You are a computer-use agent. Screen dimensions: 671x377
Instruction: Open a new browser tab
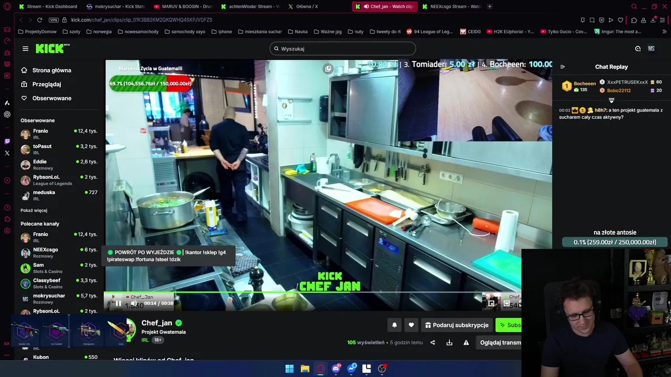point(490,6)
